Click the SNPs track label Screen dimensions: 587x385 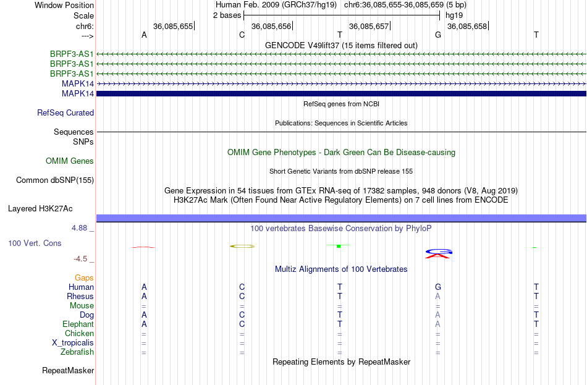[83, 142]
